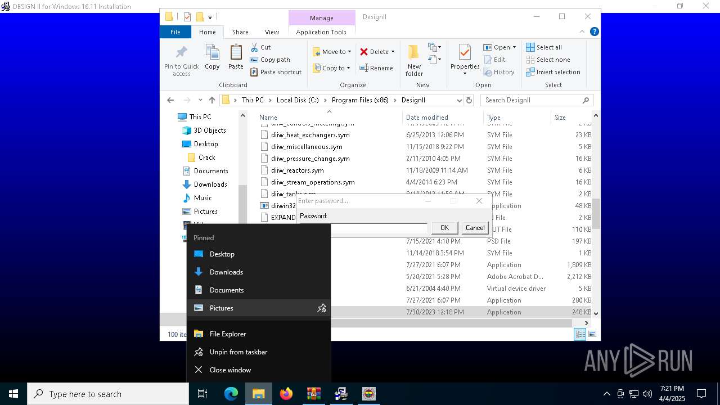
Task: Go up one folder level
Action: tap(211, 100)
